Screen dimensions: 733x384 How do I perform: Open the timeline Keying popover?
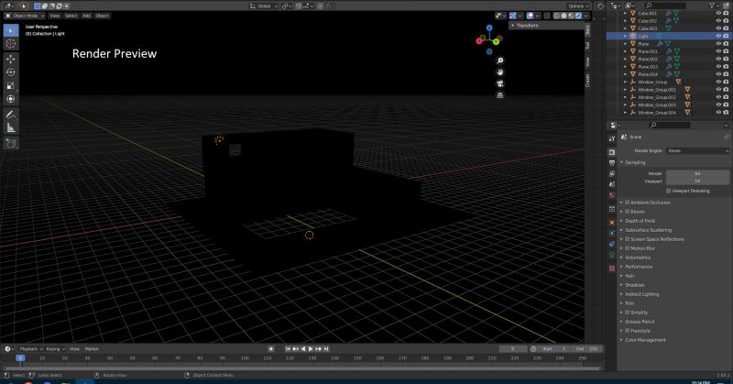click(56, 349)
